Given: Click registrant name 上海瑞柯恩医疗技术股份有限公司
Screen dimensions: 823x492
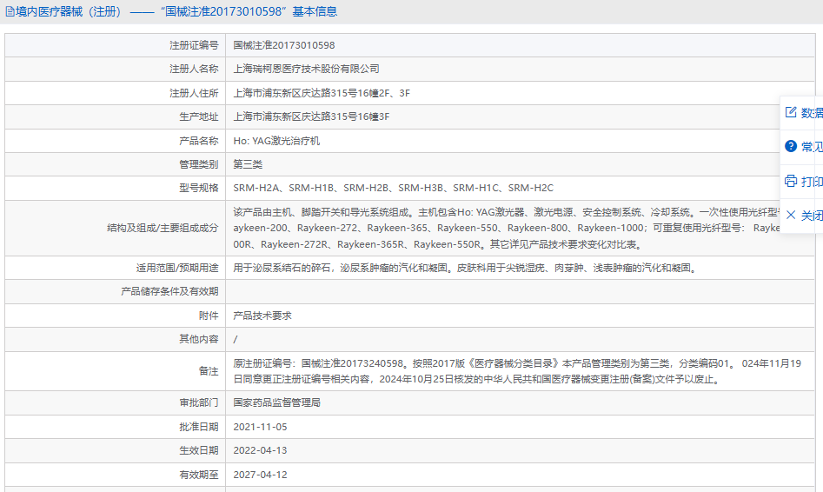Looking at the screenshot, I should pos(307,69).
